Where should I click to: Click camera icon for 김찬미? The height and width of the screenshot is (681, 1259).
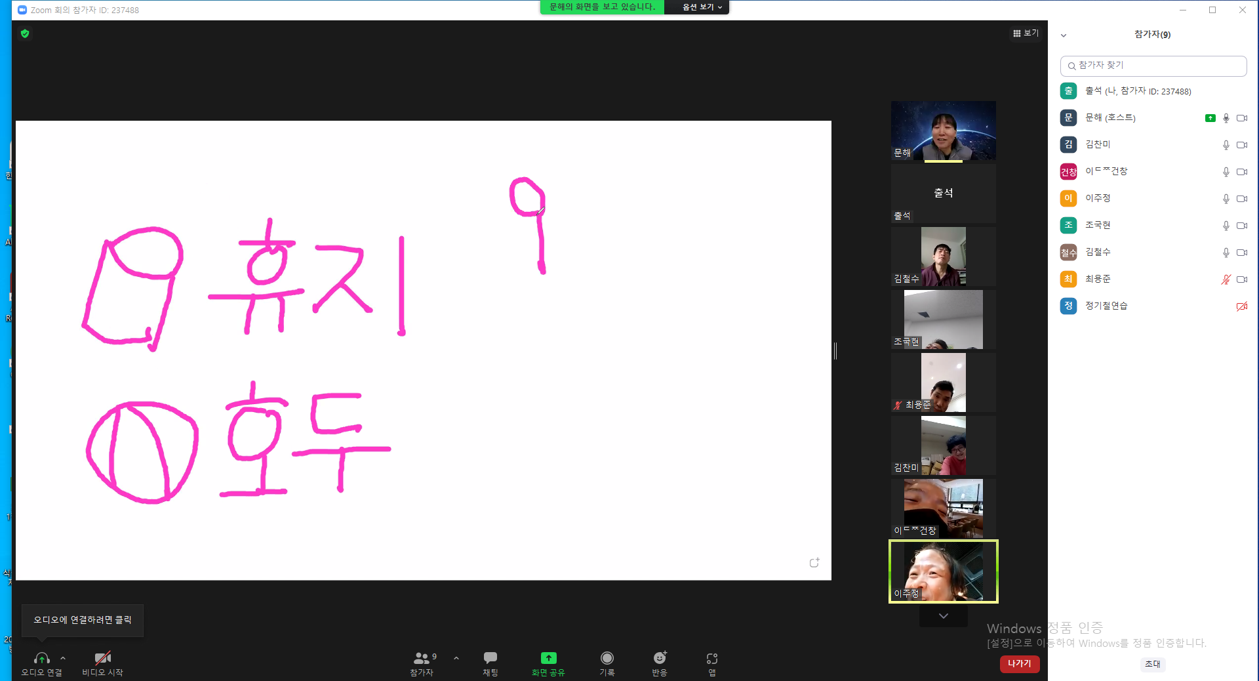[1242, 145]
